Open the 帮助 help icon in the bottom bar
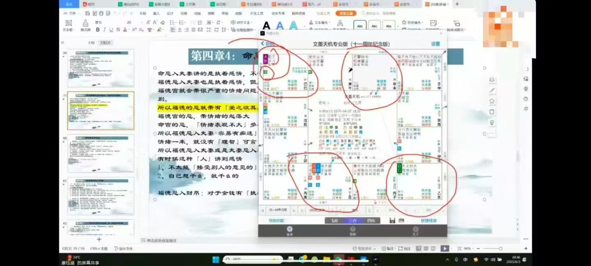Image resolution: width=591 pixels, height=266 pixels. [x=352, y=230]
